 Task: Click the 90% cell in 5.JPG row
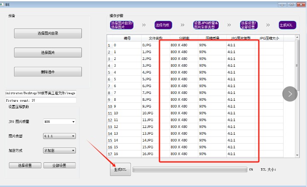tap(212, 79)
